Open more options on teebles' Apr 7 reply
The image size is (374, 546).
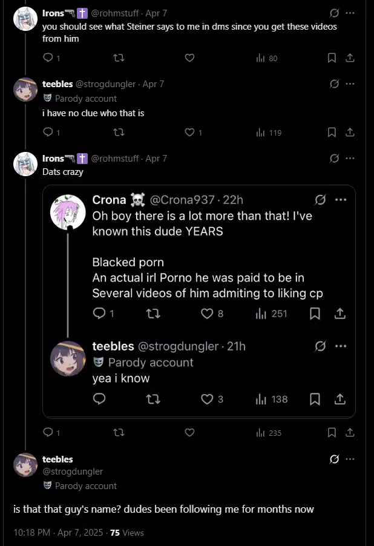[x=350, y=84]
